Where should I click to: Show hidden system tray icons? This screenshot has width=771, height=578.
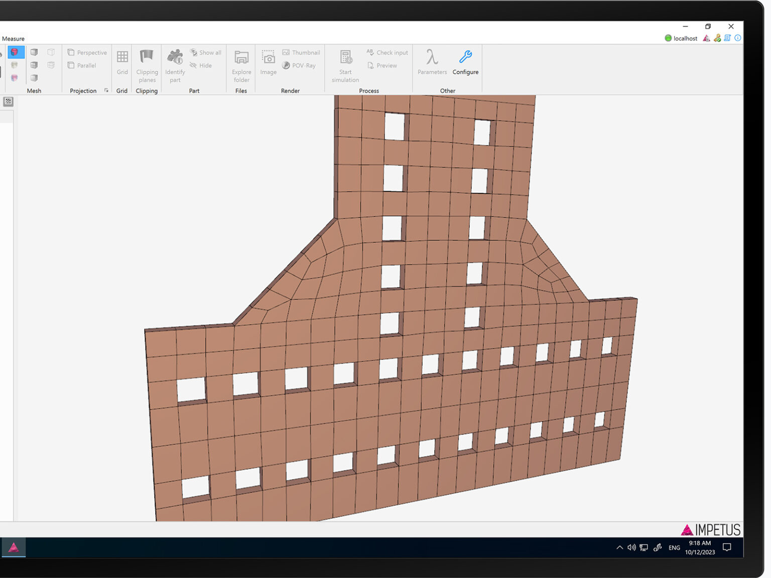click(619, 547)
